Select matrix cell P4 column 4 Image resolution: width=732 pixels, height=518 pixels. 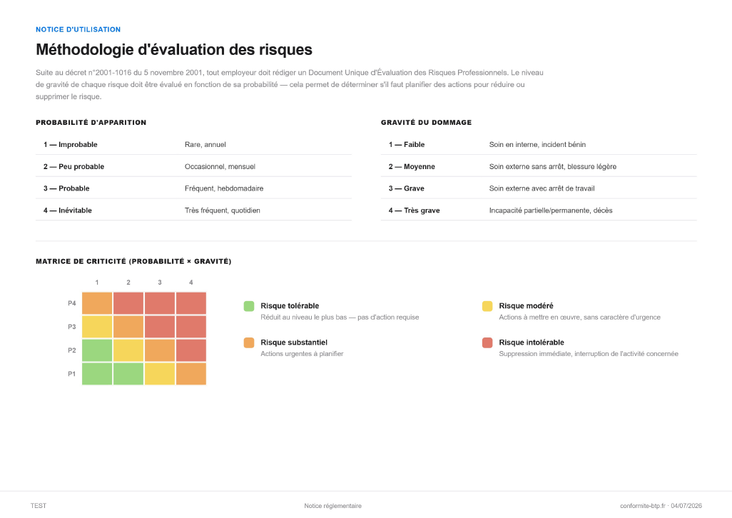(x=191, y=303)
